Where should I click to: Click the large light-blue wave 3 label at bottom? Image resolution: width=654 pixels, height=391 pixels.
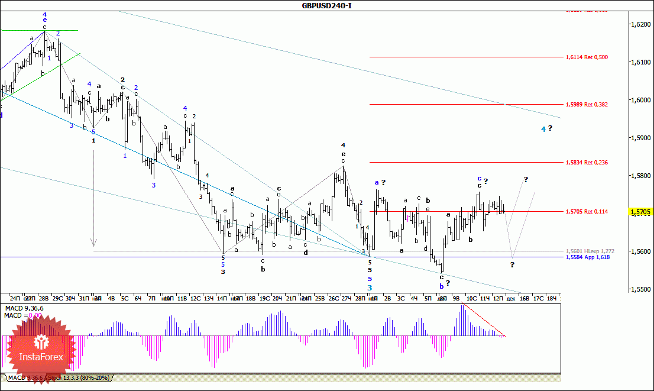[370, 287]
